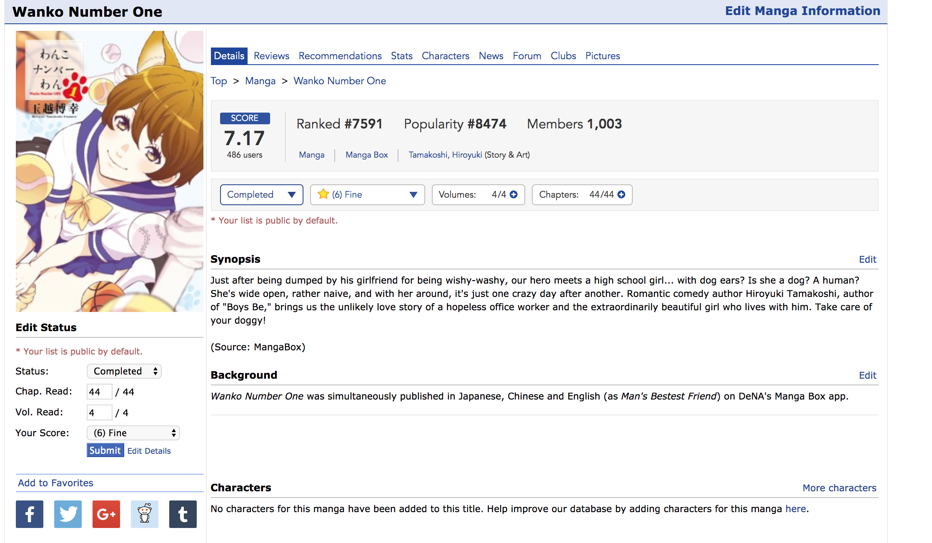Share the manga on Facebook

pos(30,514)
